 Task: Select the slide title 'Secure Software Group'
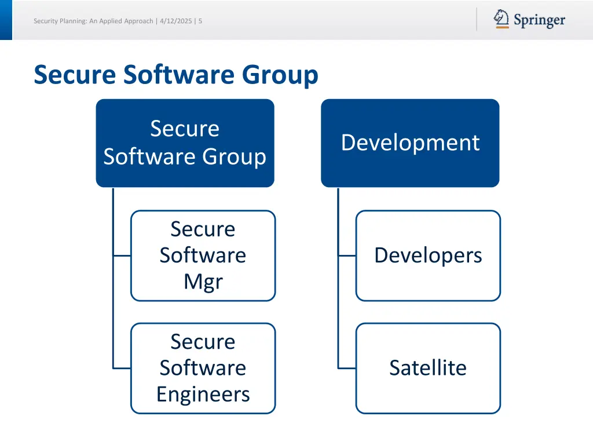(176, 75)
